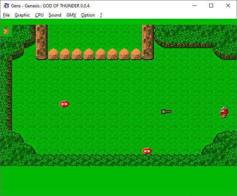The height and width of the screenshot is (196, 237).
Task: Open the question mark help menu
Action: (101, 15)
